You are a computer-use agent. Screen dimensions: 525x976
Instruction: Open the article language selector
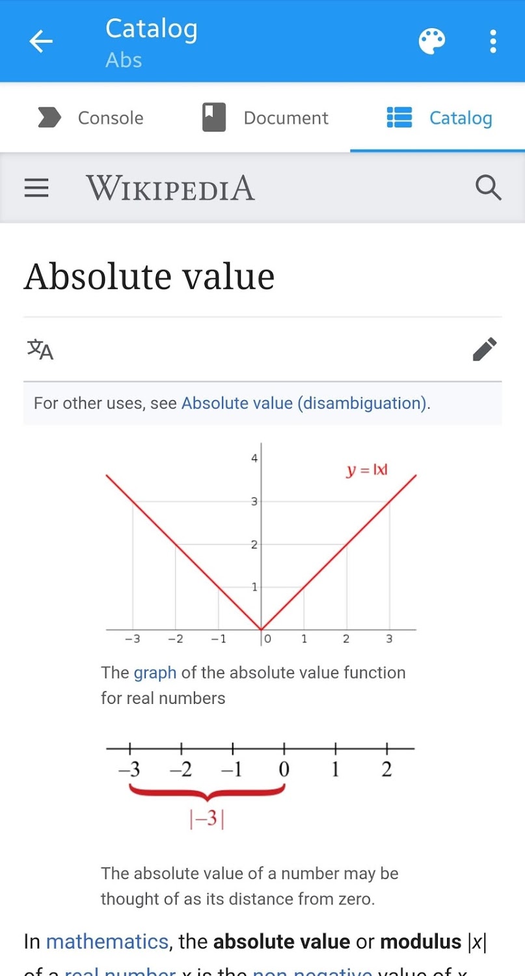point(40,349)
